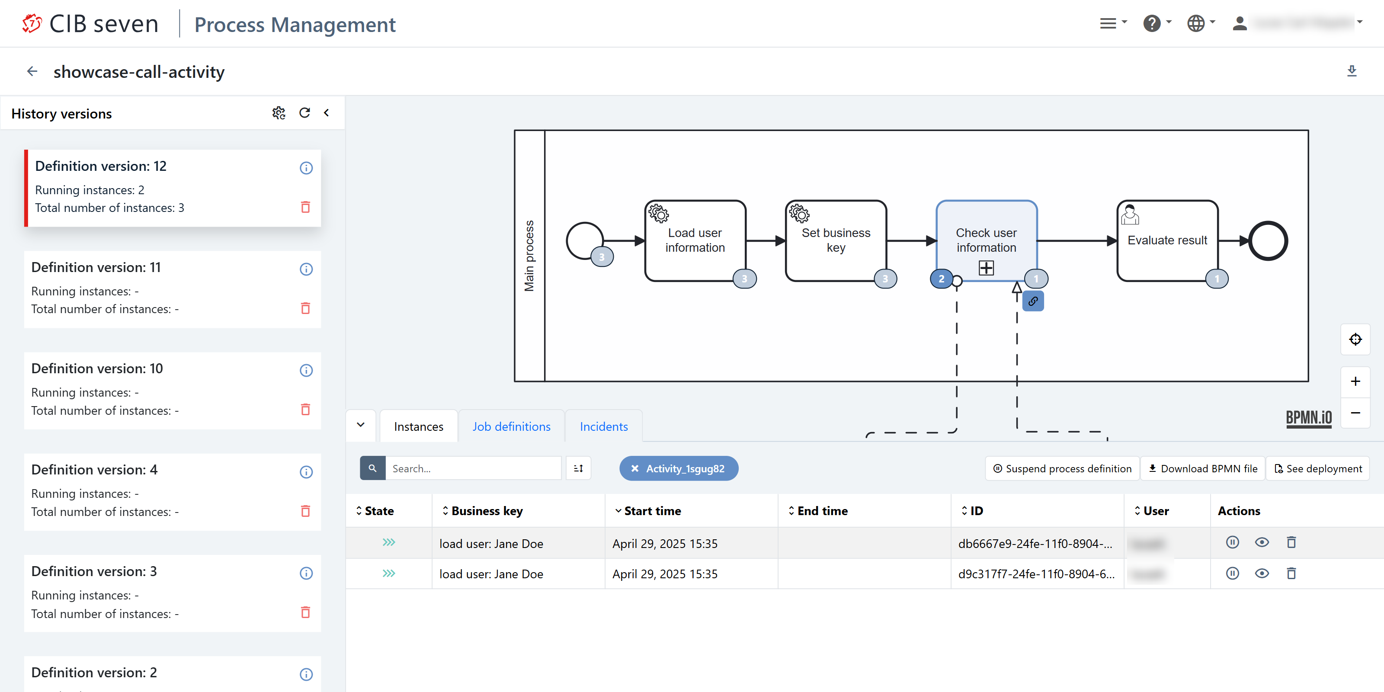Switch to Job definitions tab

coord(511,426)
